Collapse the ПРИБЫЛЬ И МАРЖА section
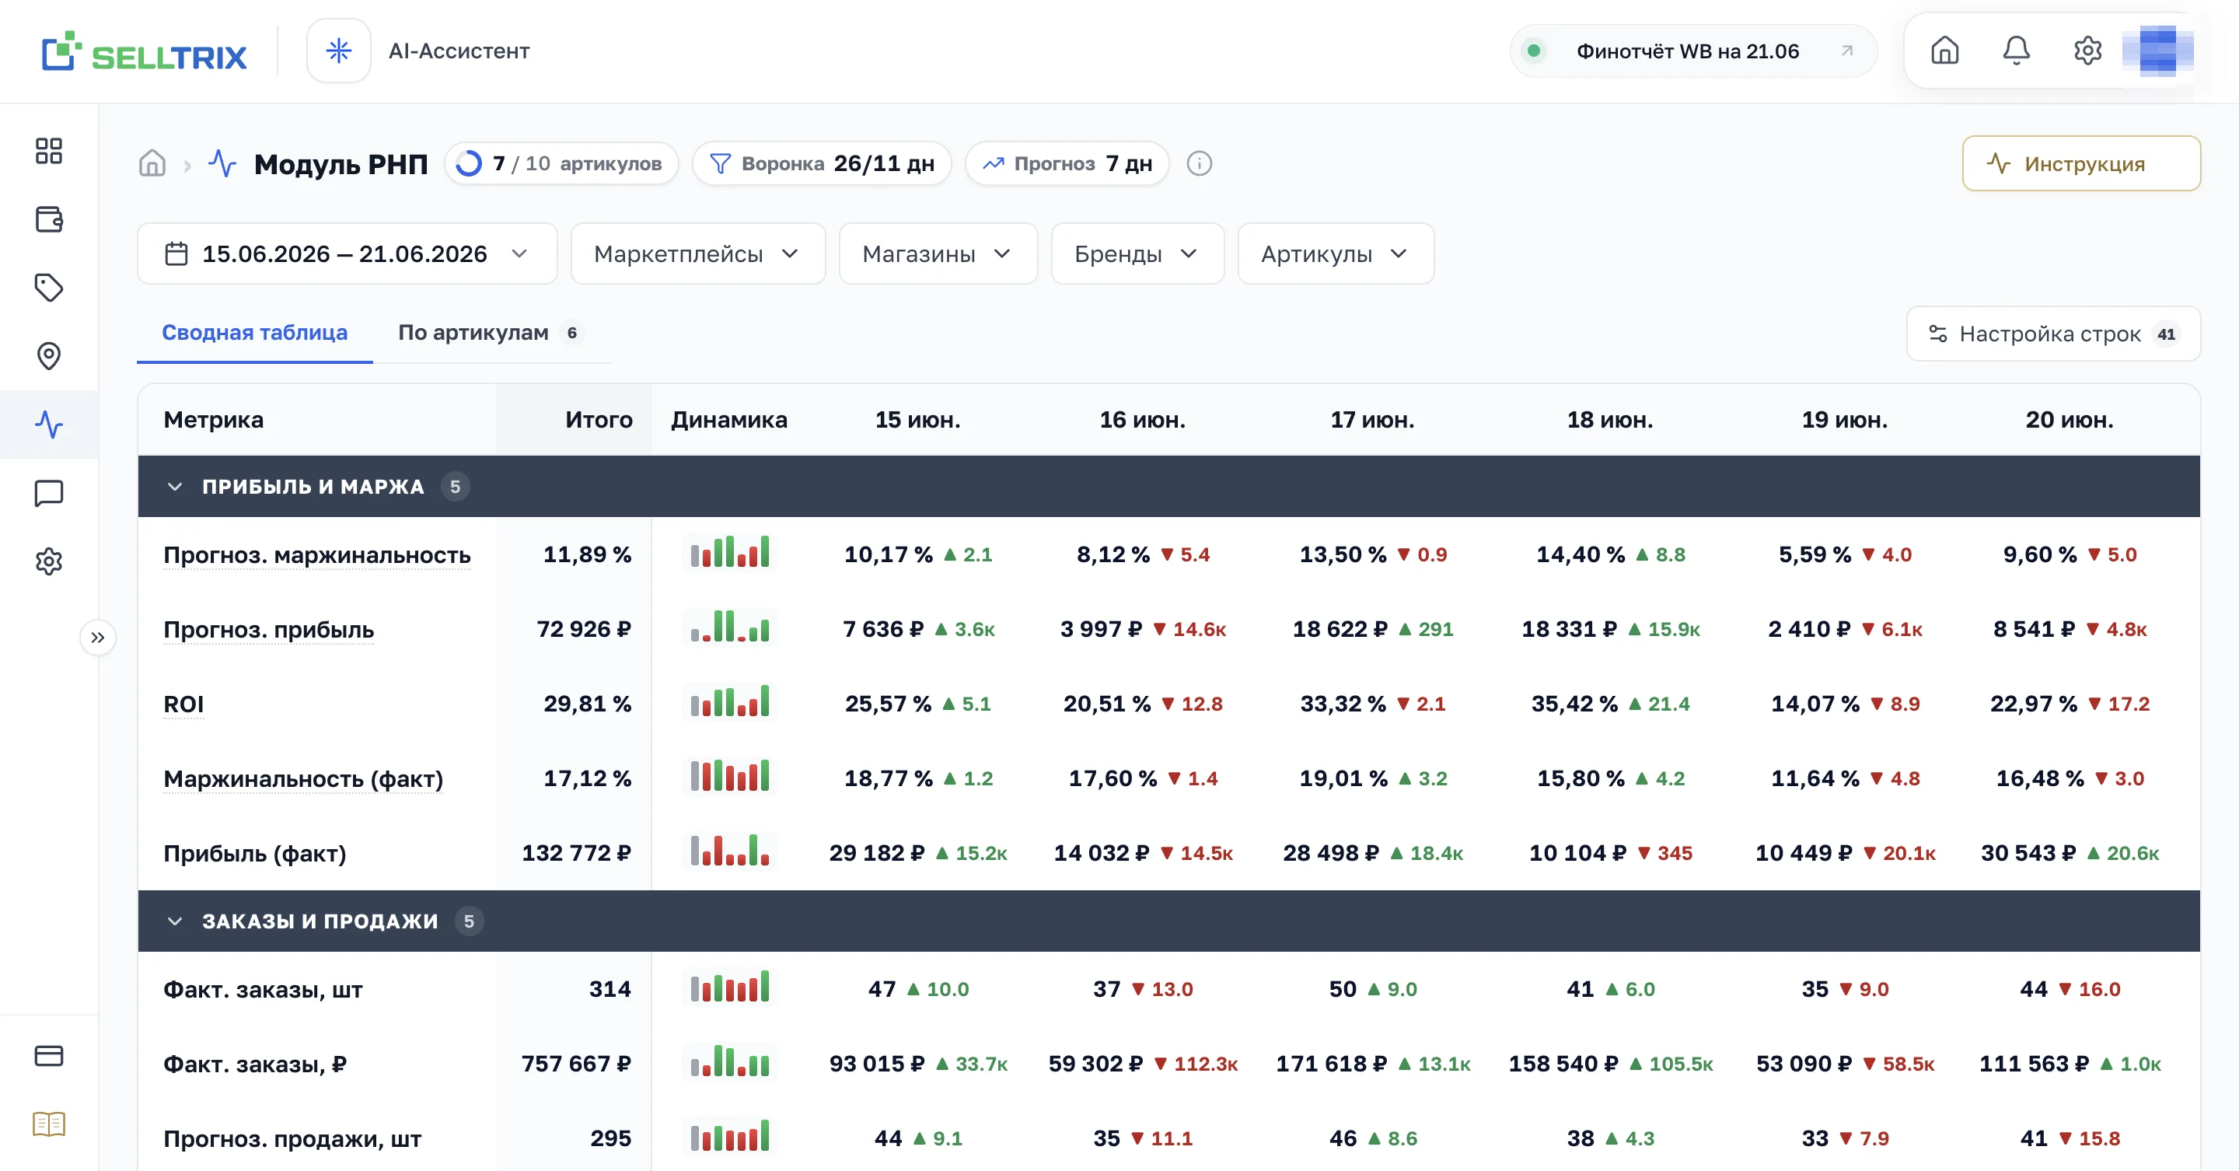2239x1171 pixels. (175, 487)
